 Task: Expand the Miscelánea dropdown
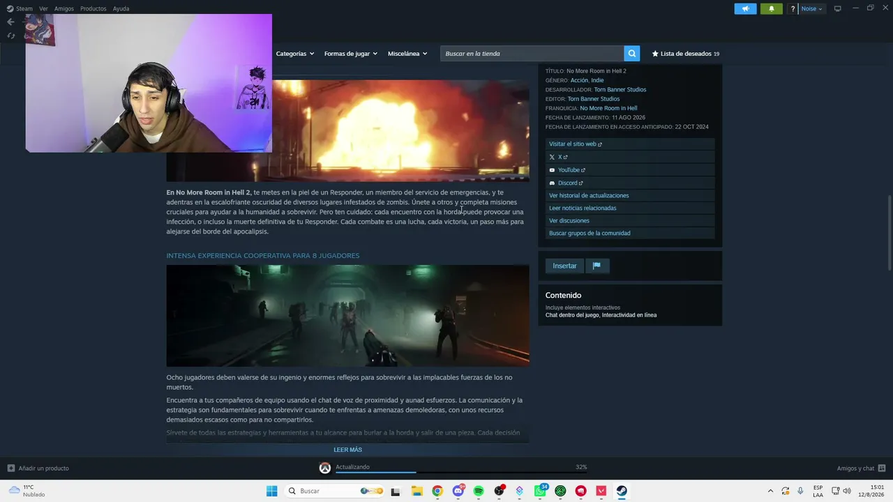[x=407, y=54]
